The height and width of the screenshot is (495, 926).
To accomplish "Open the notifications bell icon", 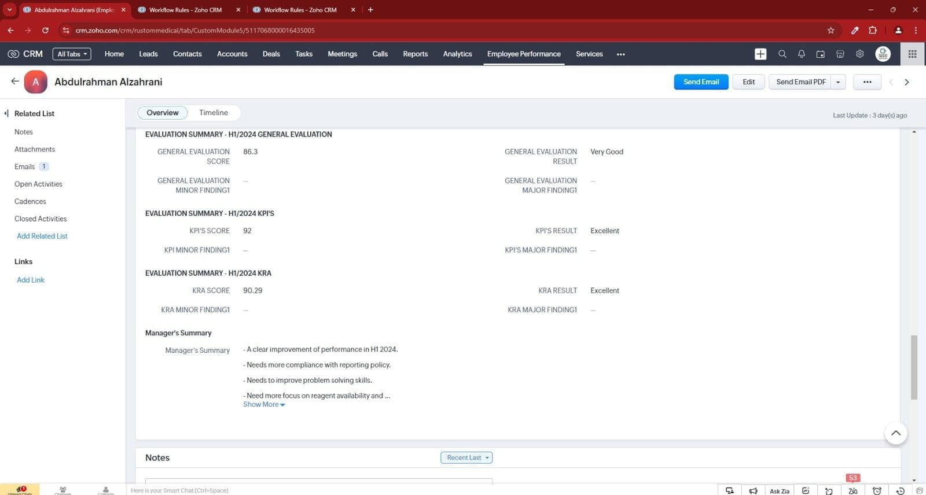I will tap(802, 54).
